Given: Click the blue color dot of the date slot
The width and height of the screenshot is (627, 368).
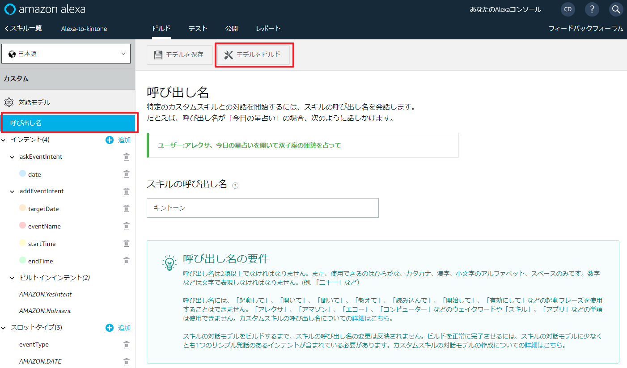Looking at the screenshot, I should (23, 173).
